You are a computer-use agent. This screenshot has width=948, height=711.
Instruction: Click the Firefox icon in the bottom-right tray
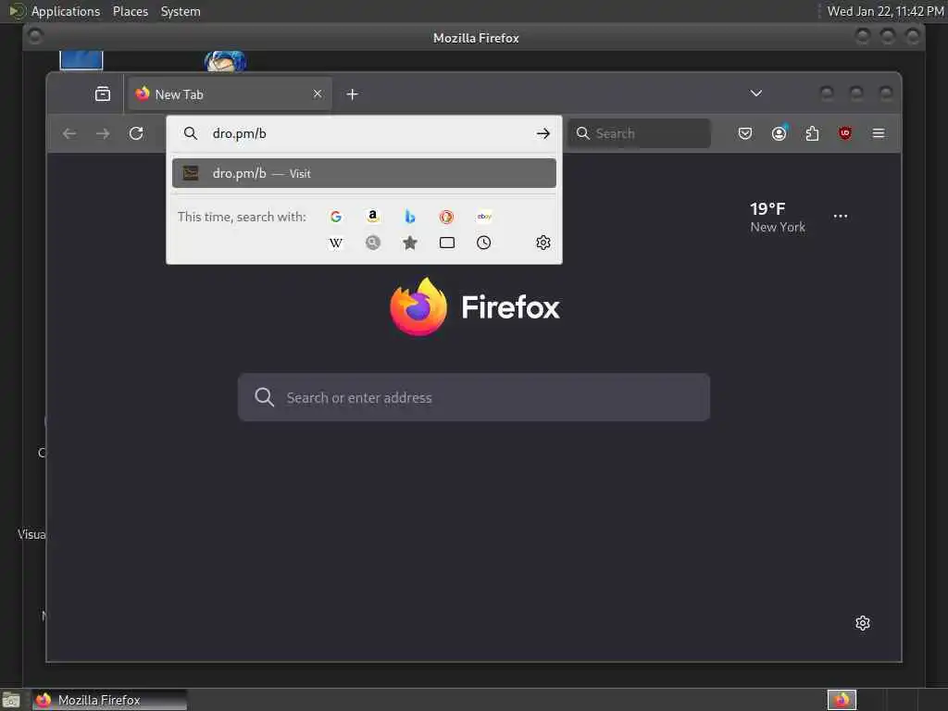point(842,700)
